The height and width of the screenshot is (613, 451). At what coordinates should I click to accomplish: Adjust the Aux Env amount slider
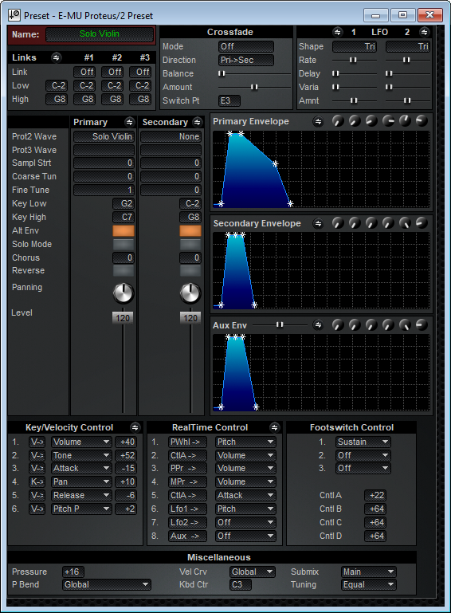coord(280,324)
